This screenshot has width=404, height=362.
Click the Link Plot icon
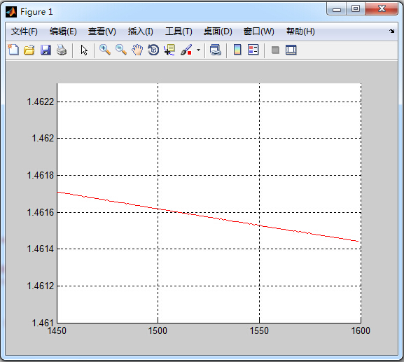pos(216,50)
